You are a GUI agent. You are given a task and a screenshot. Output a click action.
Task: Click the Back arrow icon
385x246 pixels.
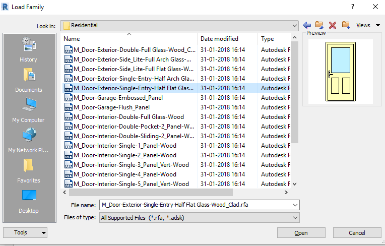coord(307,25)
